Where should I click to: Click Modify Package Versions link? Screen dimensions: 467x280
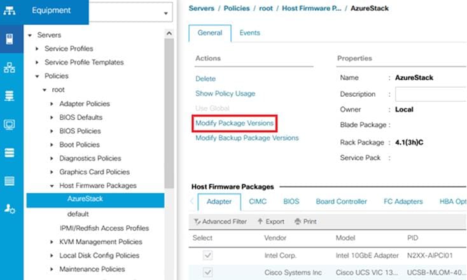(234, 123)
